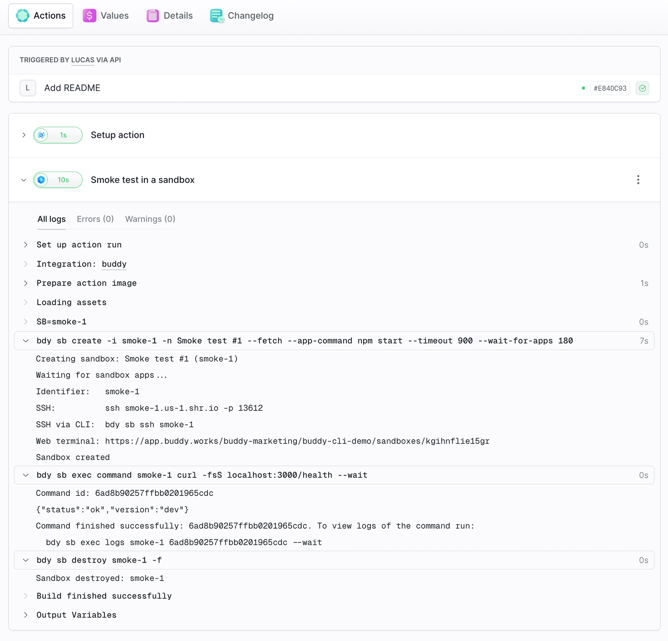Expand SB=smoke-1 log row
The image size is (668, 641).
26,322
